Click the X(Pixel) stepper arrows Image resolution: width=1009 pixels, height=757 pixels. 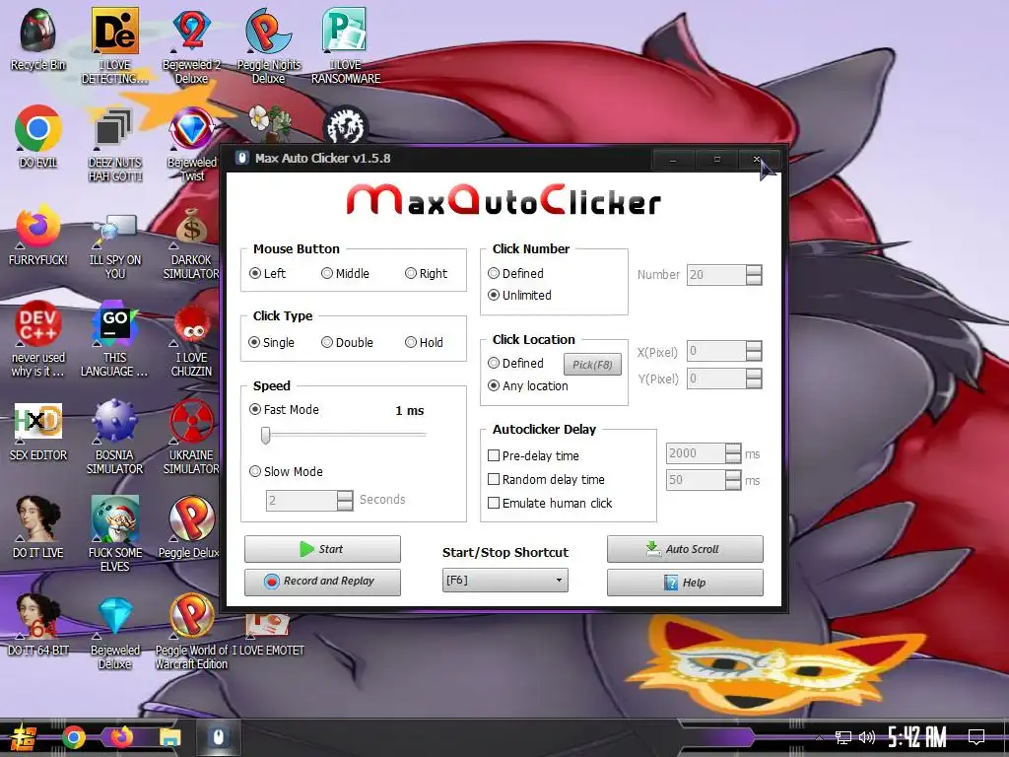point(754,351)
